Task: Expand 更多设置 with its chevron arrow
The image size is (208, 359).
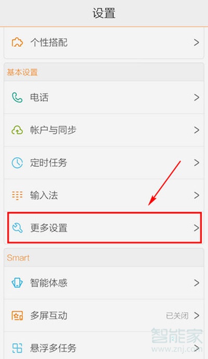Action: (197, 228)
